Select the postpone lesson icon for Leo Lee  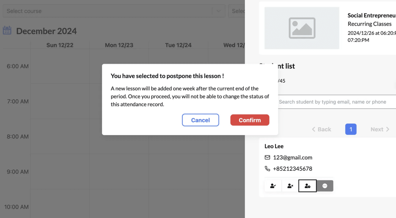click(x=307, y=186)
